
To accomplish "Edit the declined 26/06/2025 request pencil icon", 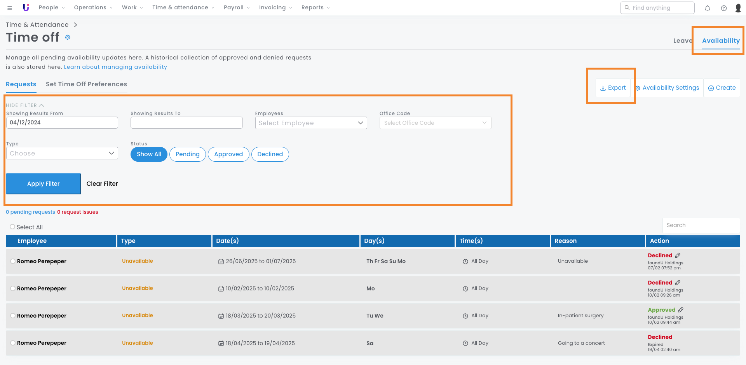I will (678, 255).
